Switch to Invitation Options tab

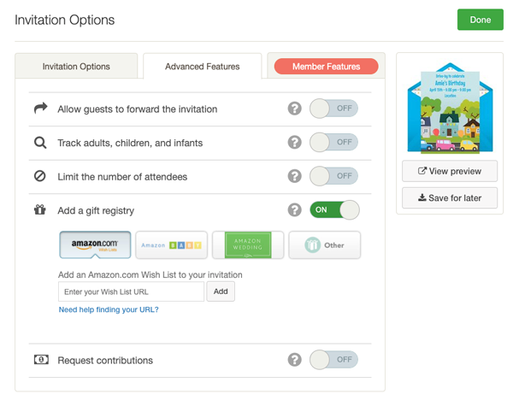point(76,67)
